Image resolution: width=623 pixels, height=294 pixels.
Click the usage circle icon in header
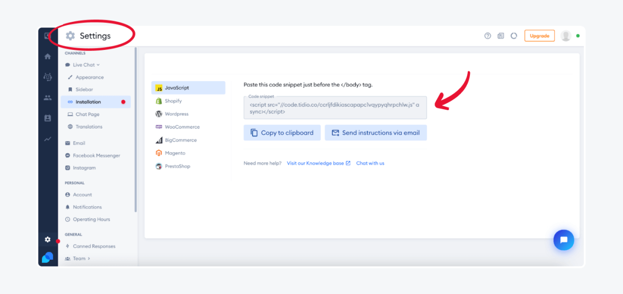click(x=513, y=36)
